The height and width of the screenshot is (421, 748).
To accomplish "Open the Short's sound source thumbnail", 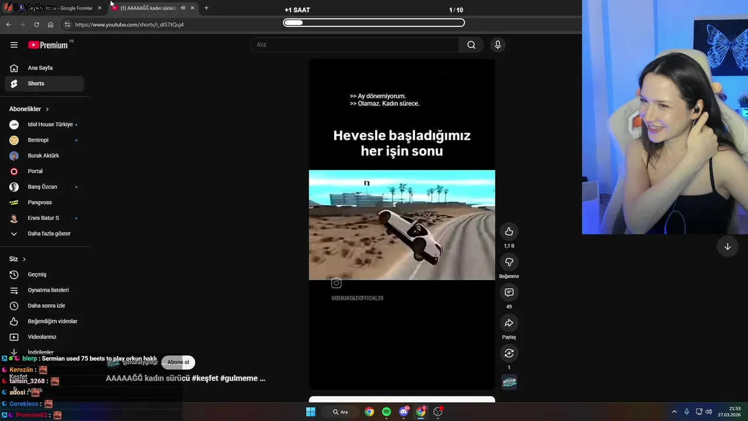I will coord(509,382).
